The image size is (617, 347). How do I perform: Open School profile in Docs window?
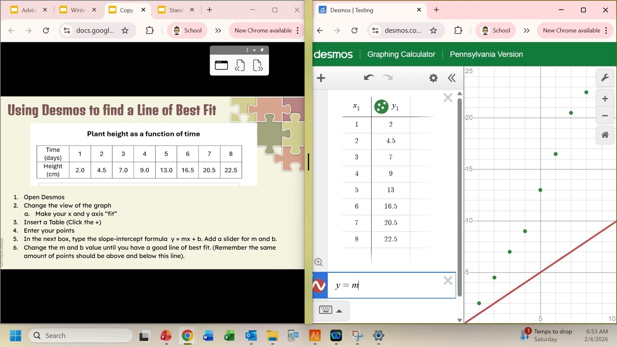187,30
